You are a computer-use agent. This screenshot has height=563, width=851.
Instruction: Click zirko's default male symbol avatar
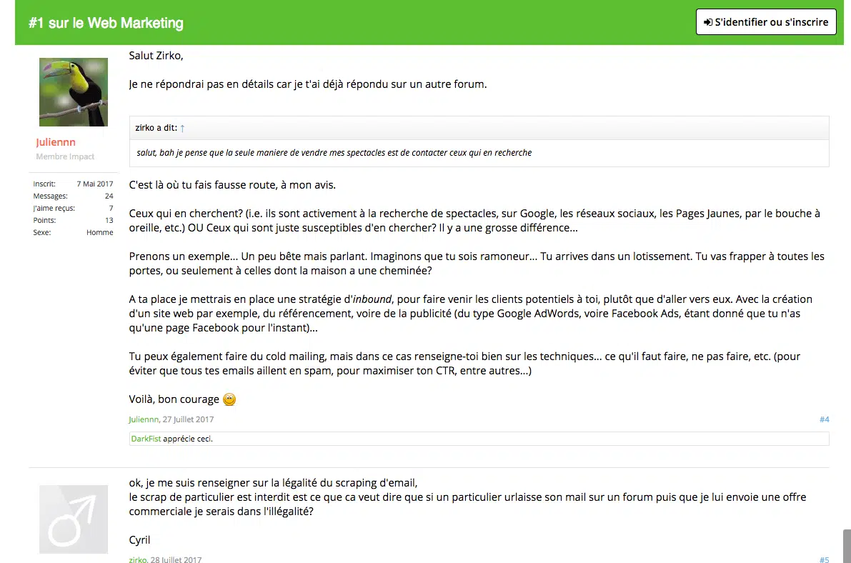click(x=74, y=519)
